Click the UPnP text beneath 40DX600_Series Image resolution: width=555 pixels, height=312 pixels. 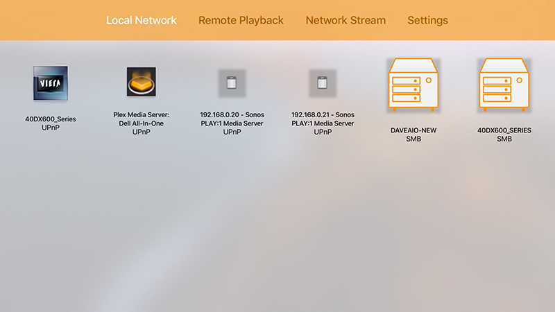click(51, 128)
